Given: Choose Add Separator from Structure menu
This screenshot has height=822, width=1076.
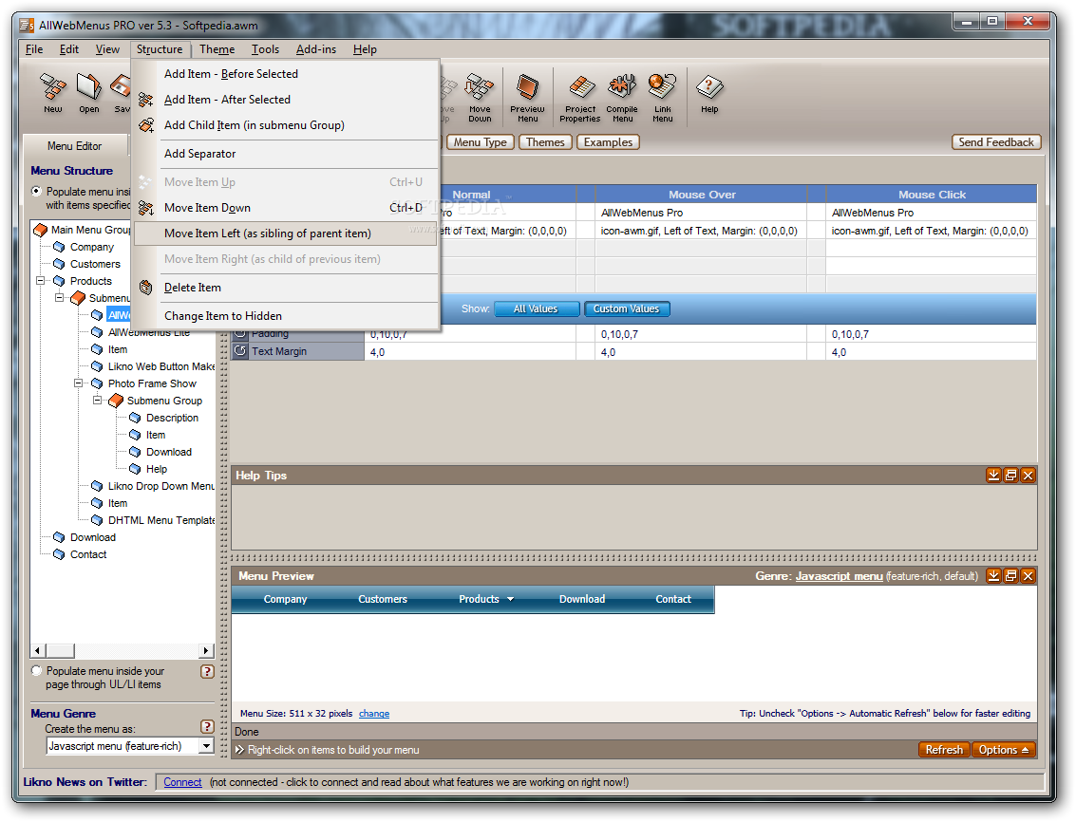Looking at the screenshot, I should pos(286,154).
